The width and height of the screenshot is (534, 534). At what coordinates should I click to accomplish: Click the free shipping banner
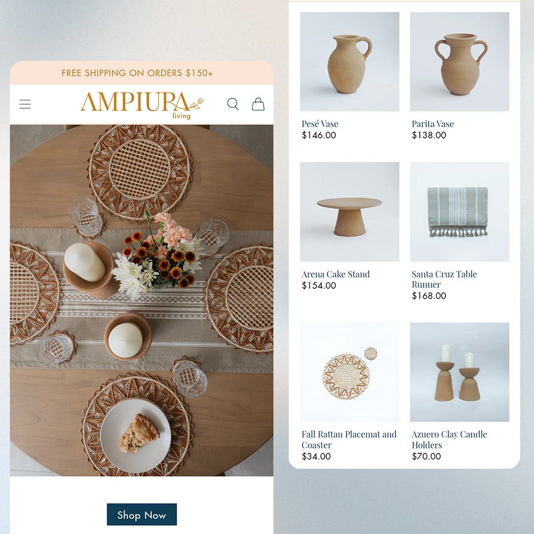142,73
